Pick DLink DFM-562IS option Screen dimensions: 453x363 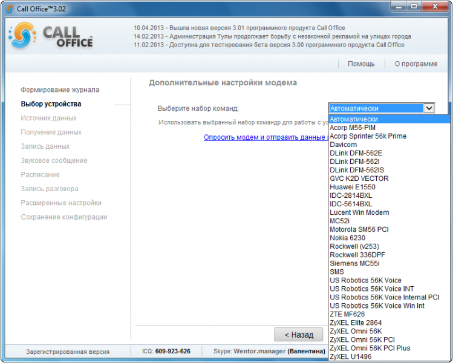[x=389, y=170]
